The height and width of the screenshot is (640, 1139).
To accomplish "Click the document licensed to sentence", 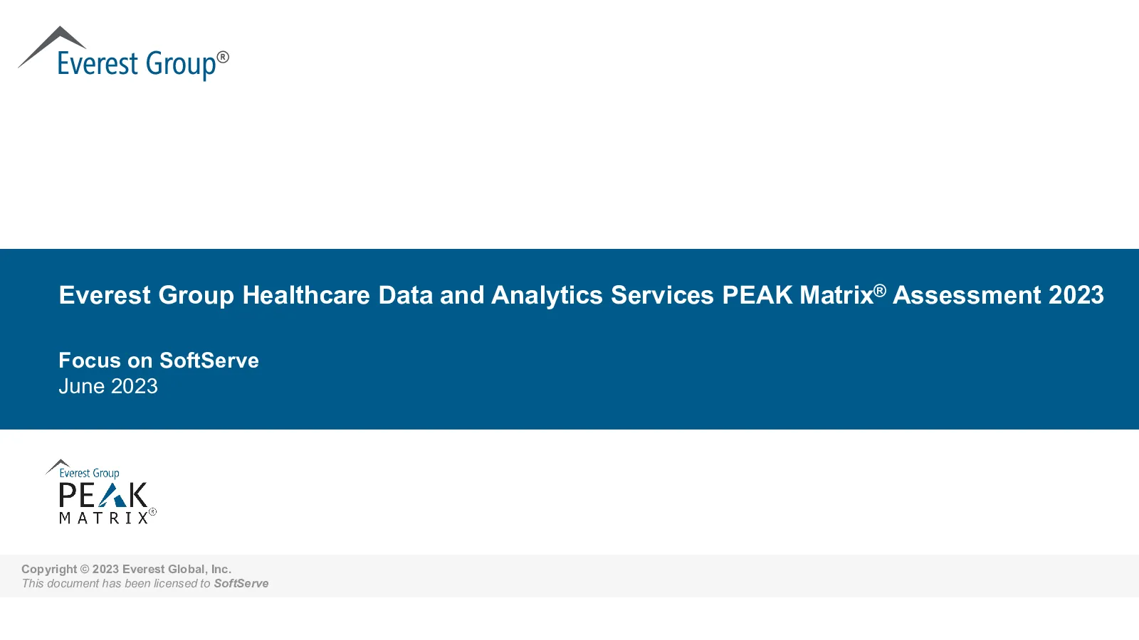I will tap(145, 583).
